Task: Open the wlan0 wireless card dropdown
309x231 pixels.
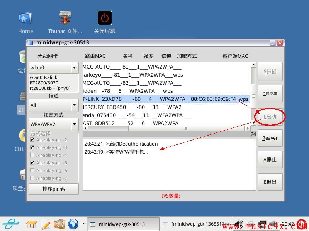Action: pos(54,68)
